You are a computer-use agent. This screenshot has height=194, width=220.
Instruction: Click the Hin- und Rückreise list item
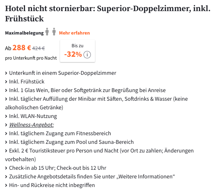coord(50,185)
